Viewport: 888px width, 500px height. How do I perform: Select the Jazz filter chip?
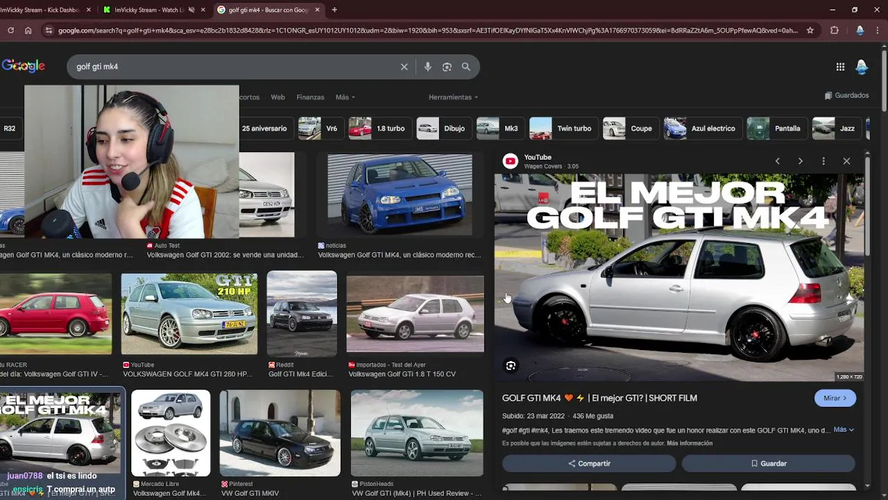coord(835,128)
